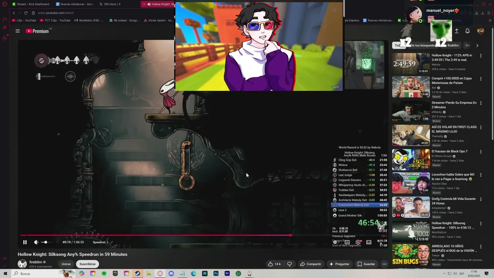The width and height of the screenshot is (494, 278).
Task: Toggle subtitles in the player controls
Action: click(347, 242)
